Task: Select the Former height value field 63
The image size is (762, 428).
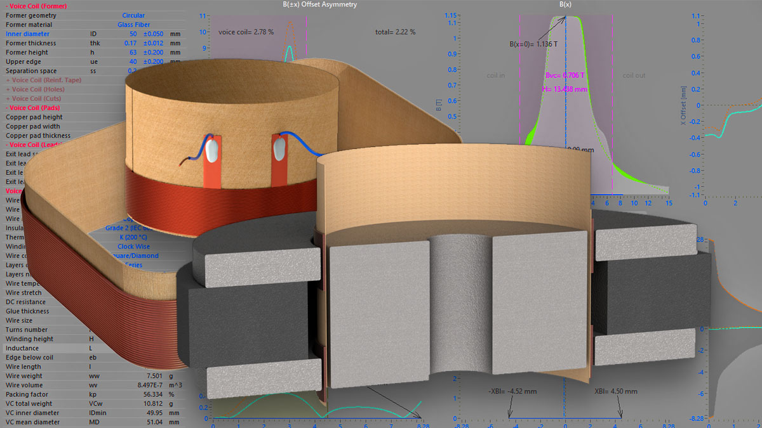Action: [132, 53]
